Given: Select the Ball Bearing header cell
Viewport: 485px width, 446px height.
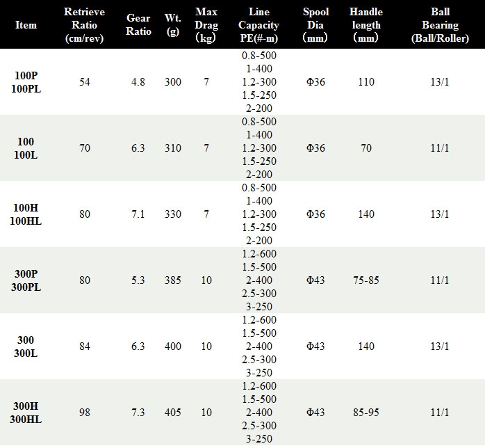Looking at the screenshot, I should (440, 25).
